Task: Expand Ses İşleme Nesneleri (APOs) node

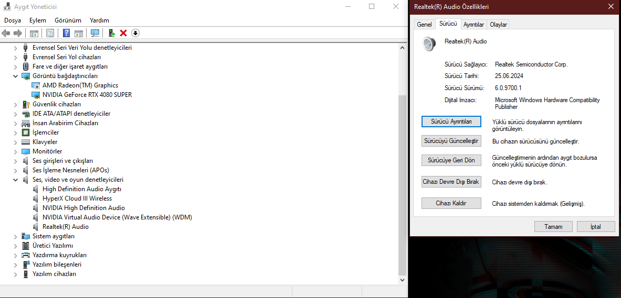Action: [x=15, y=170]
